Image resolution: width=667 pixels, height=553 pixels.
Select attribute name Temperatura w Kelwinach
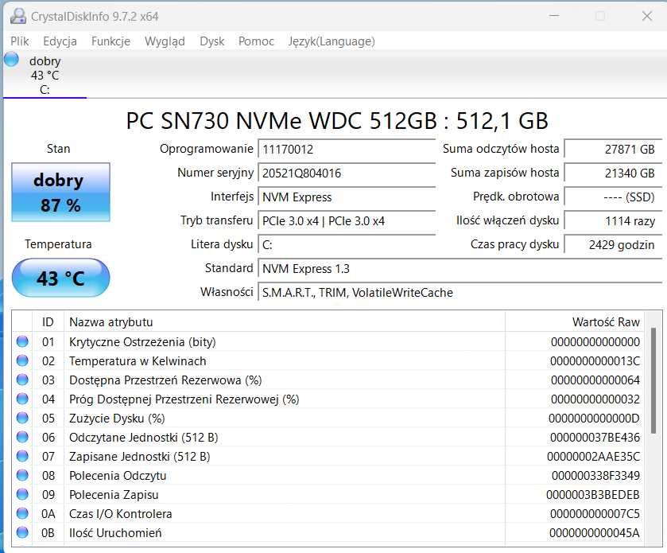pos(138,361)
